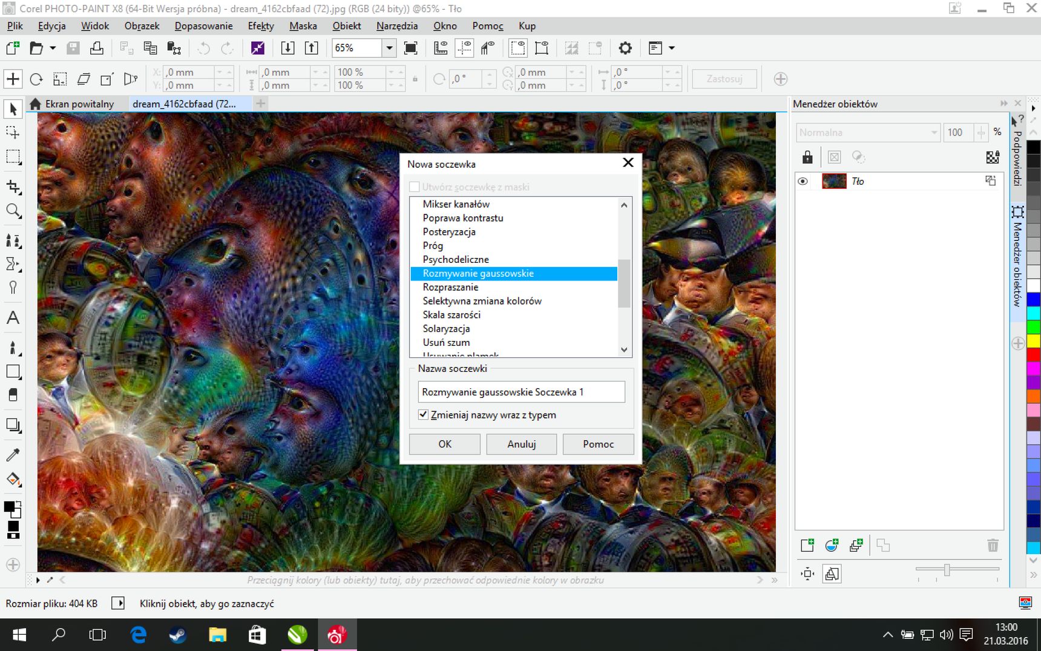Click New Object icon in object manager
Screen dimensions: 1041x651
pos(807,546)
